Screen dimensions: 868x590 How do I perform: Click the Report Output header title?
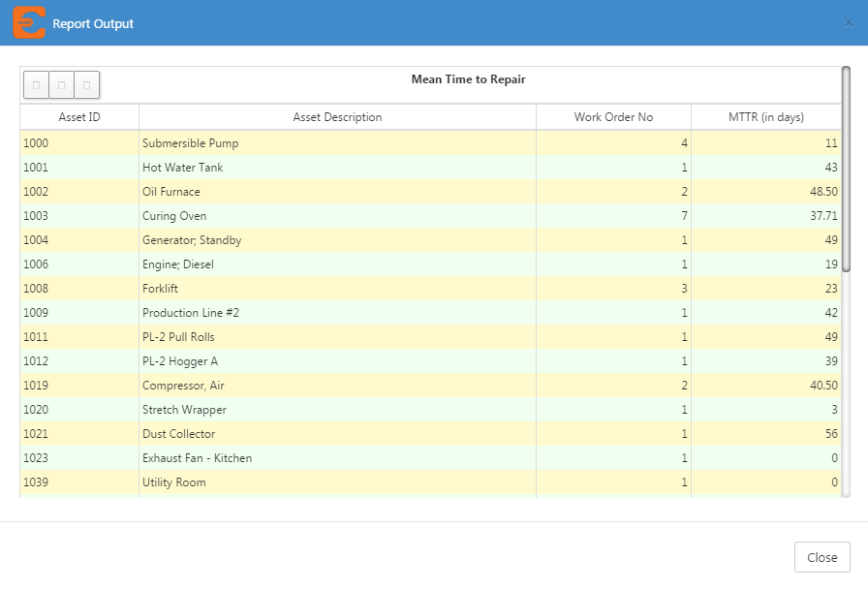point(93,24)
